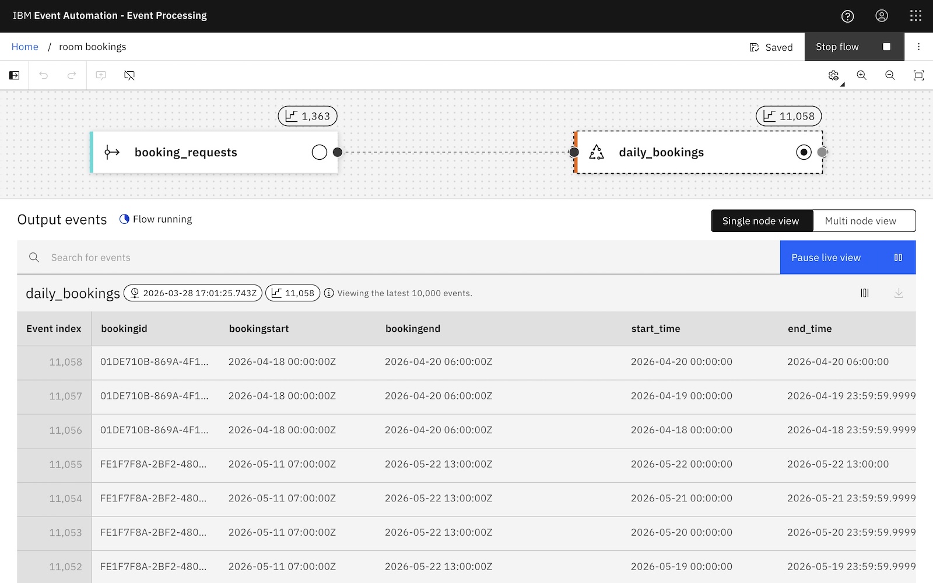
Task: Open the help icon in header
Action: pos(847,16)
